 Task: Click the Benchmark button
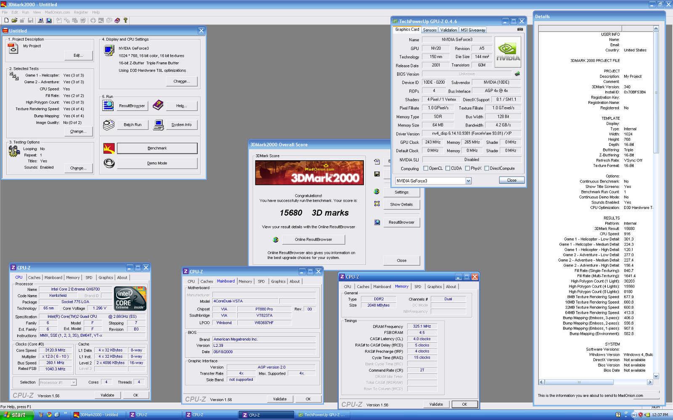(157, 148)
